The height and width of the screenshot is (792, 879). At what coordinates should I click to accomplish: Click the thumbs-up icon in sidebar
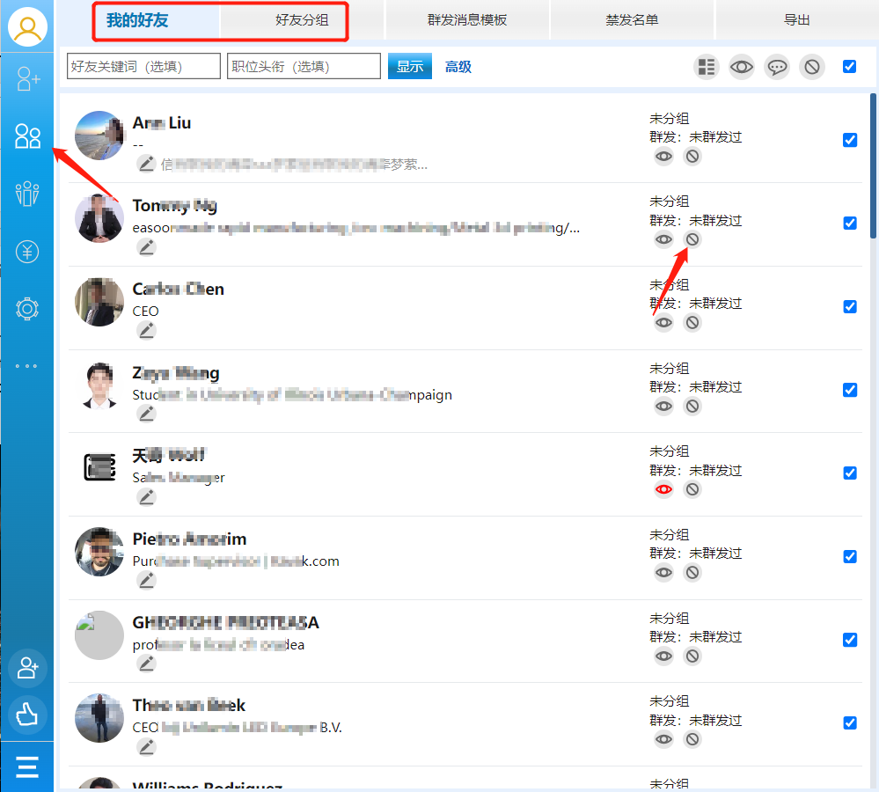(27, 714)
